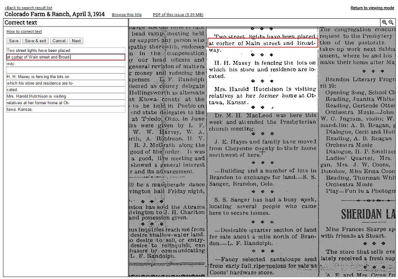Edit the 'H. H. Maxey is fencing' line
This screenshot has width=398, height=279.
point(66,77)
